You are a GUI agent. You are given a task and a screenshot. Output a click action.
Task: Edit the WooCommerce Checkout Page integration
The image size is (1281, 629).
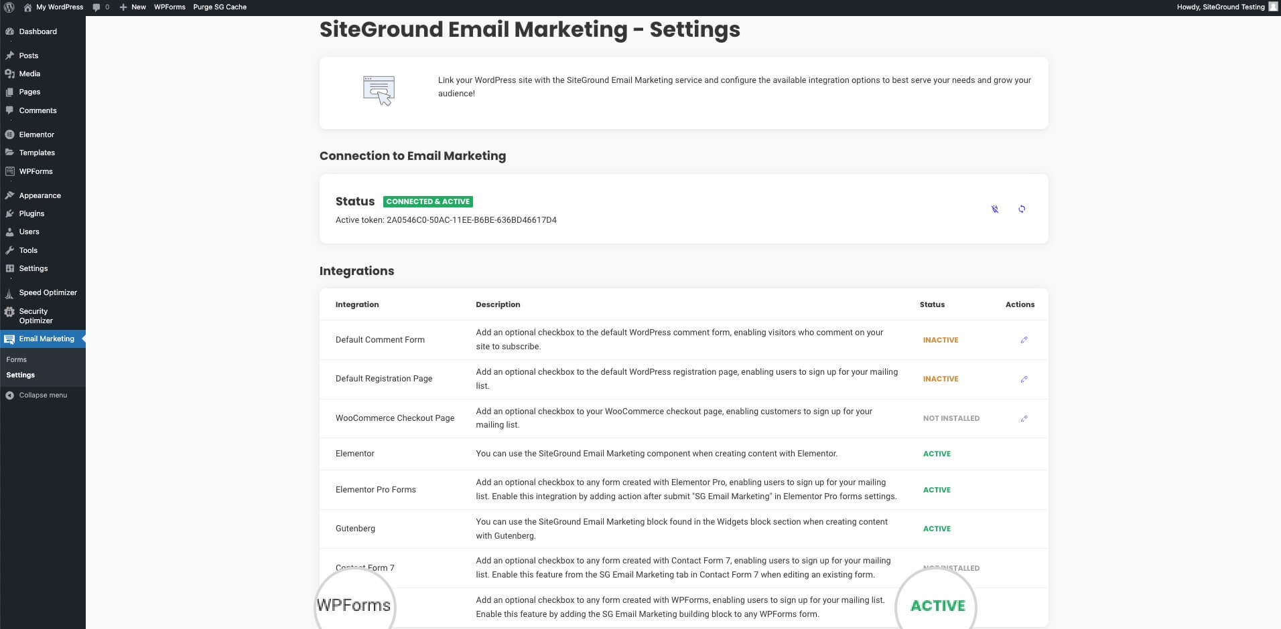pos(1024,418)
